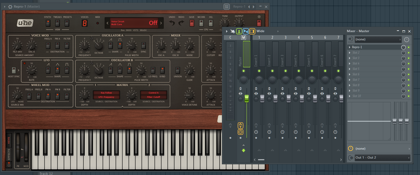
Task: Open the mixer input (none) dropdown
Action: tap(378, 39)
